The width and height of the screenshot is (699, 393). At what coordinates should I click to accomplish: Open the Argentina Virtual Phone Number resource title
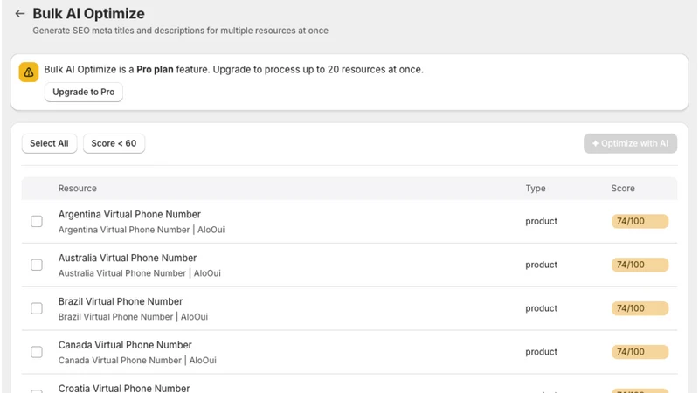(x=129, y=214)
